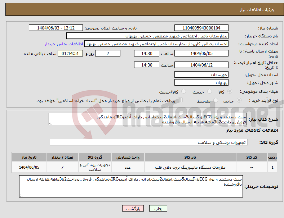The width and height of the screenshot is (284, 218).
Task: Click the توضیحات خریدار notes textarea
Action: (x=131, y=186)
